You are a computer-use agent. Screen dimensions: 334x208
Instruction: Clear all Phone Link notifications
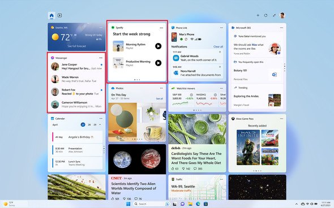218,46
